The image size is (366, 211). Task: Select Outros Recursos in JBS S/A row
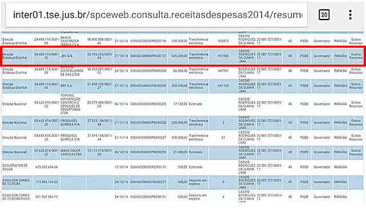(x=356, y=56)
